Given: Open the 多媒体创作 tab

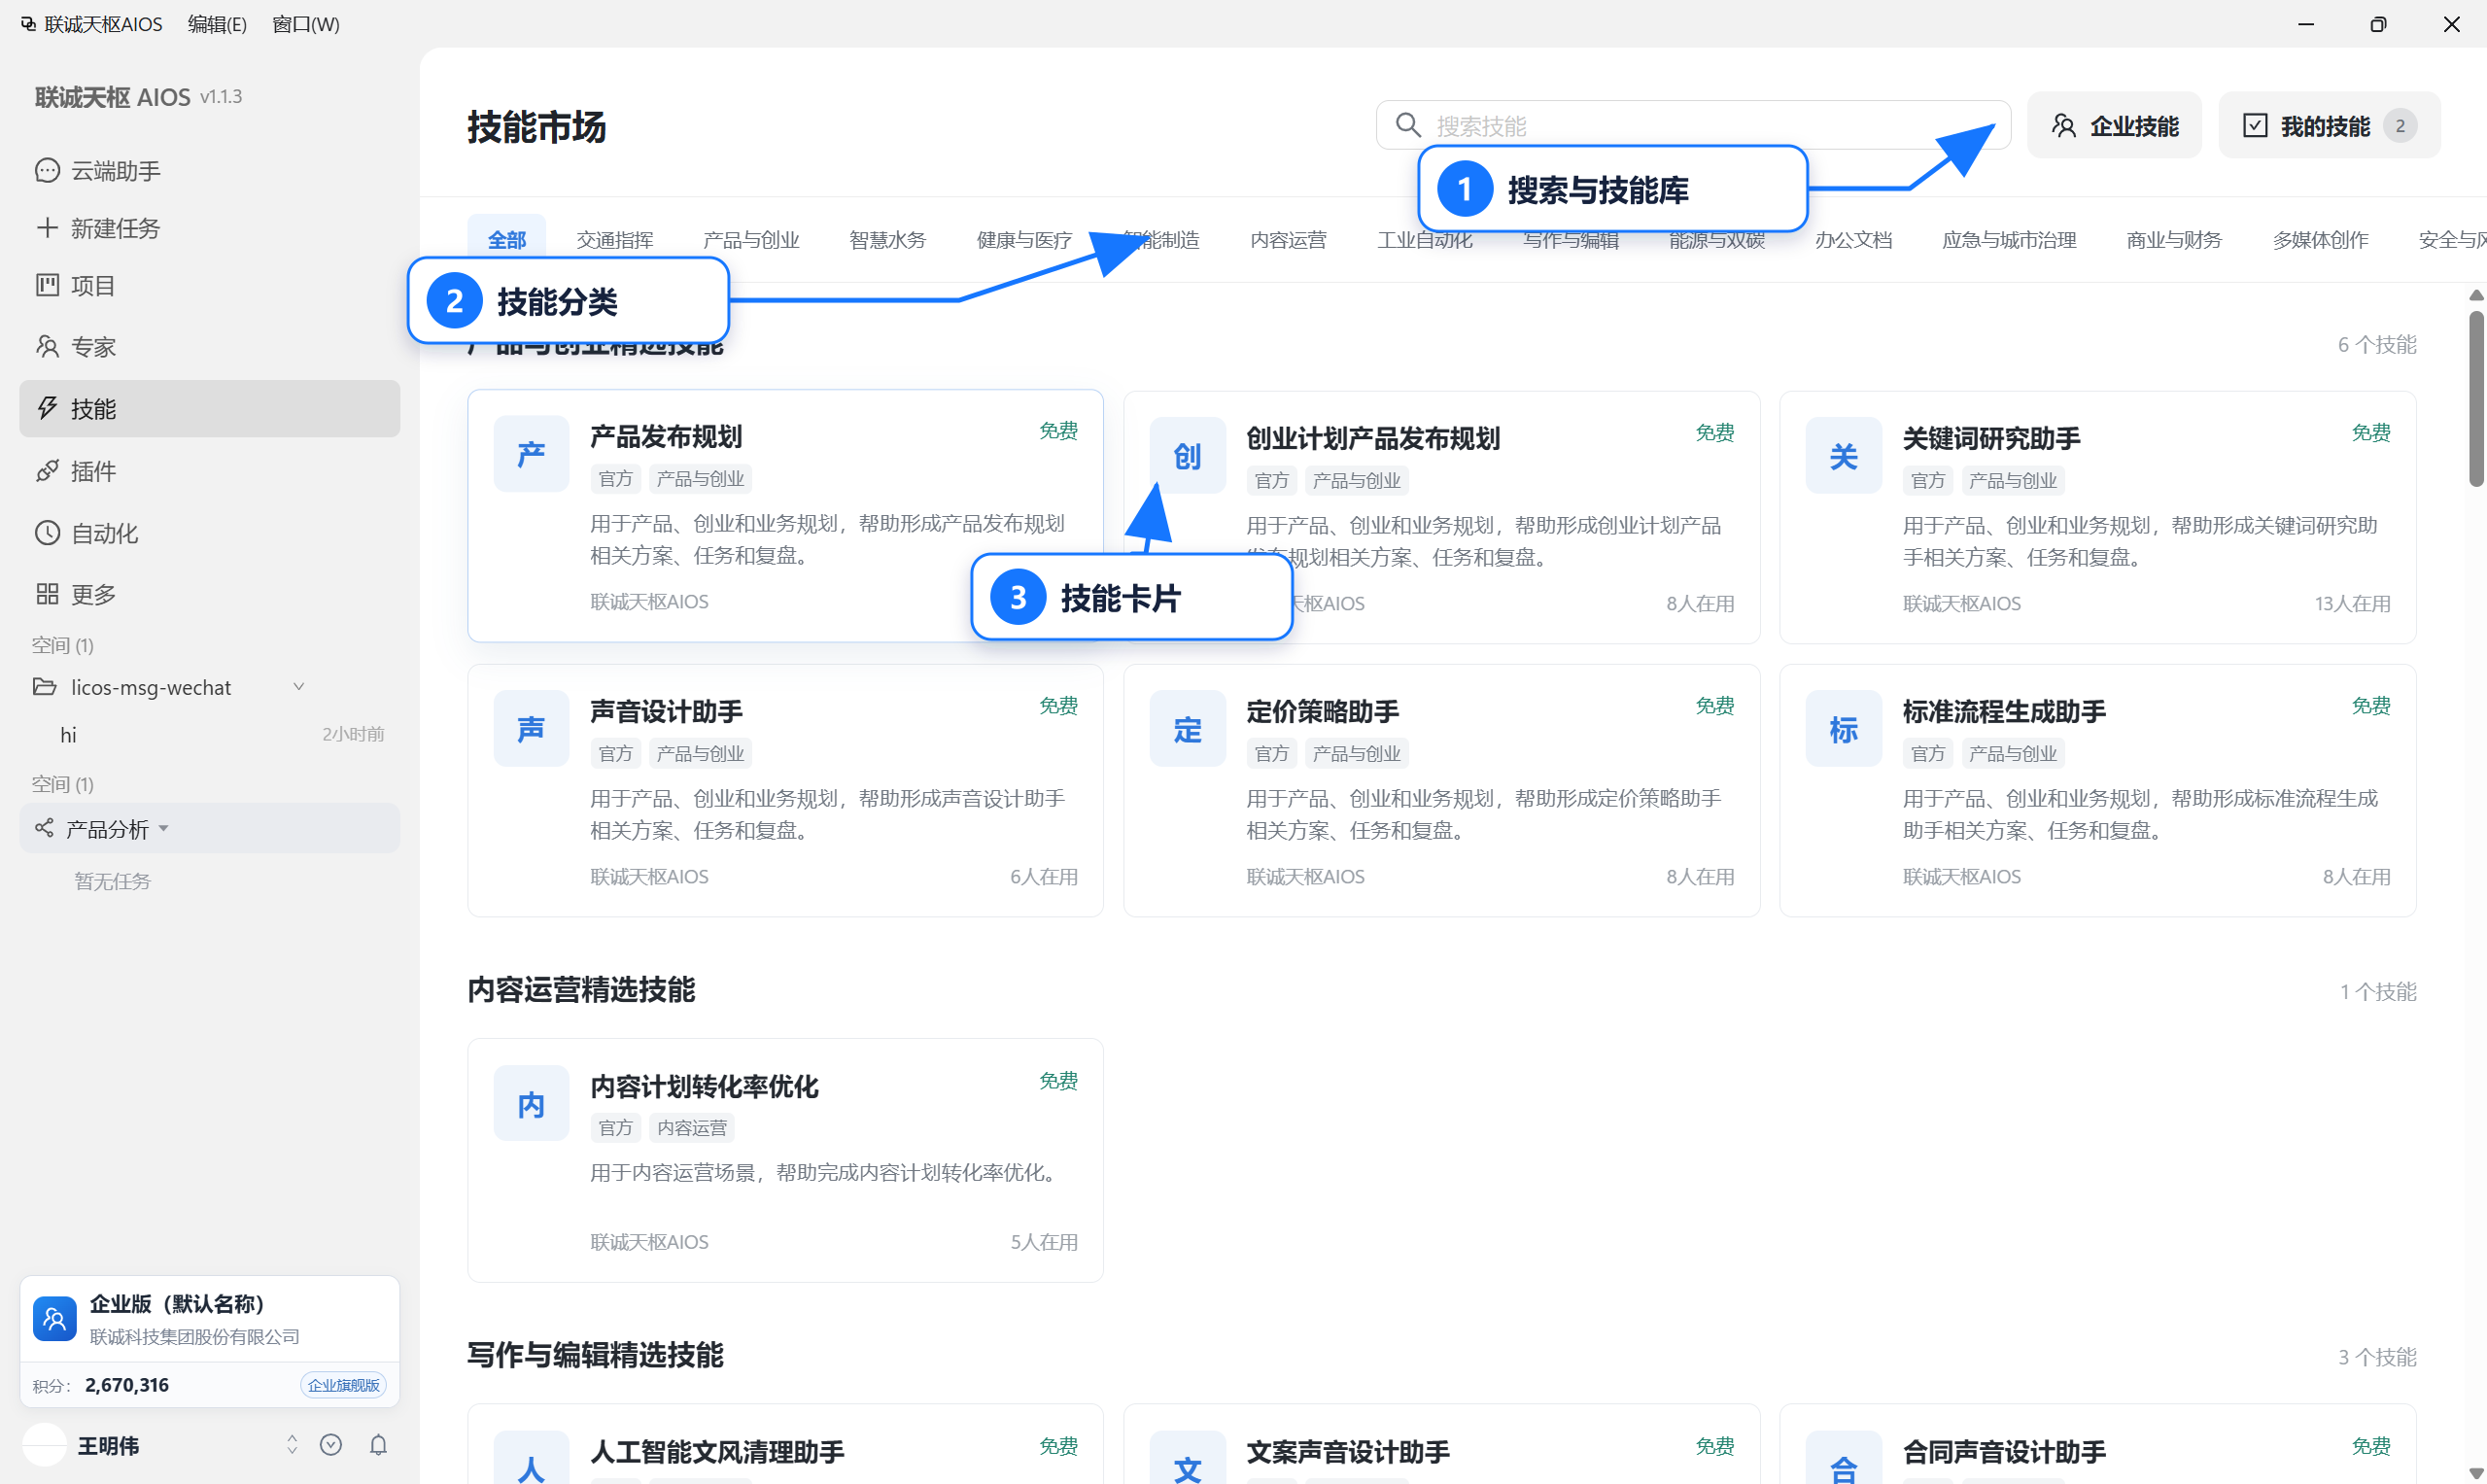Looking at the screenshot, I should click(2320, 240).
